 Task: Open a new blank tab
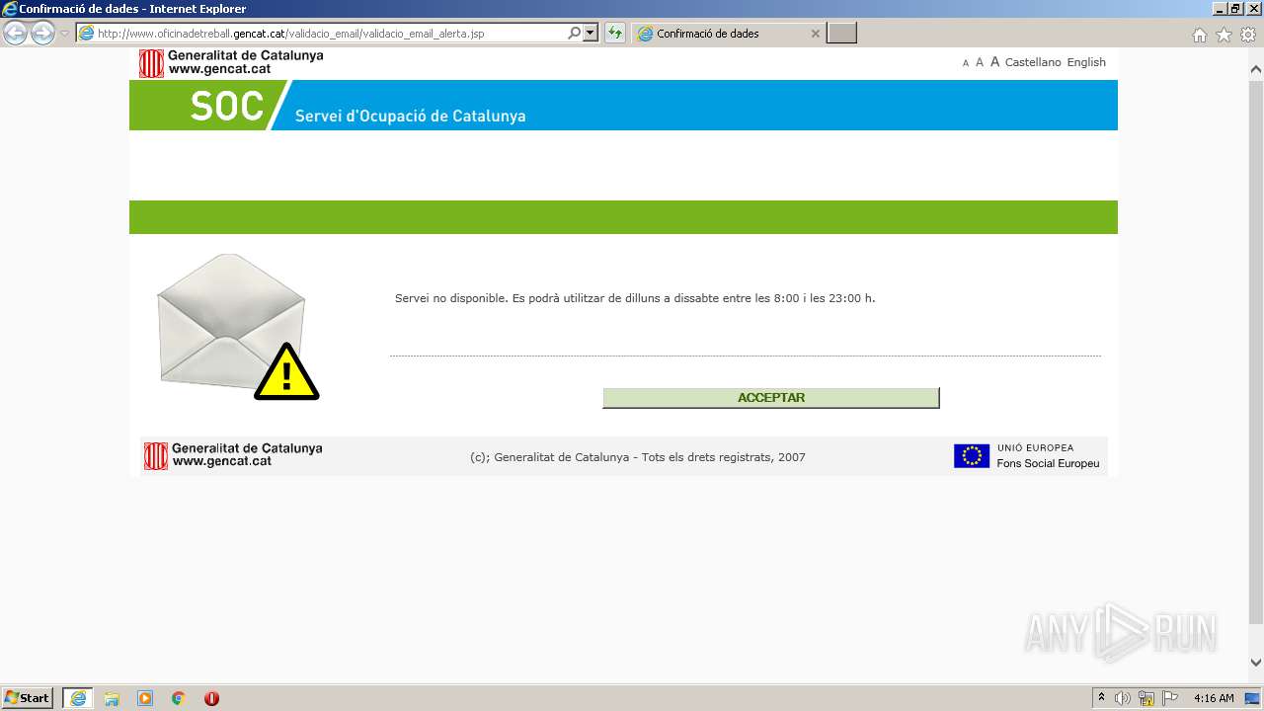(841, 34)
